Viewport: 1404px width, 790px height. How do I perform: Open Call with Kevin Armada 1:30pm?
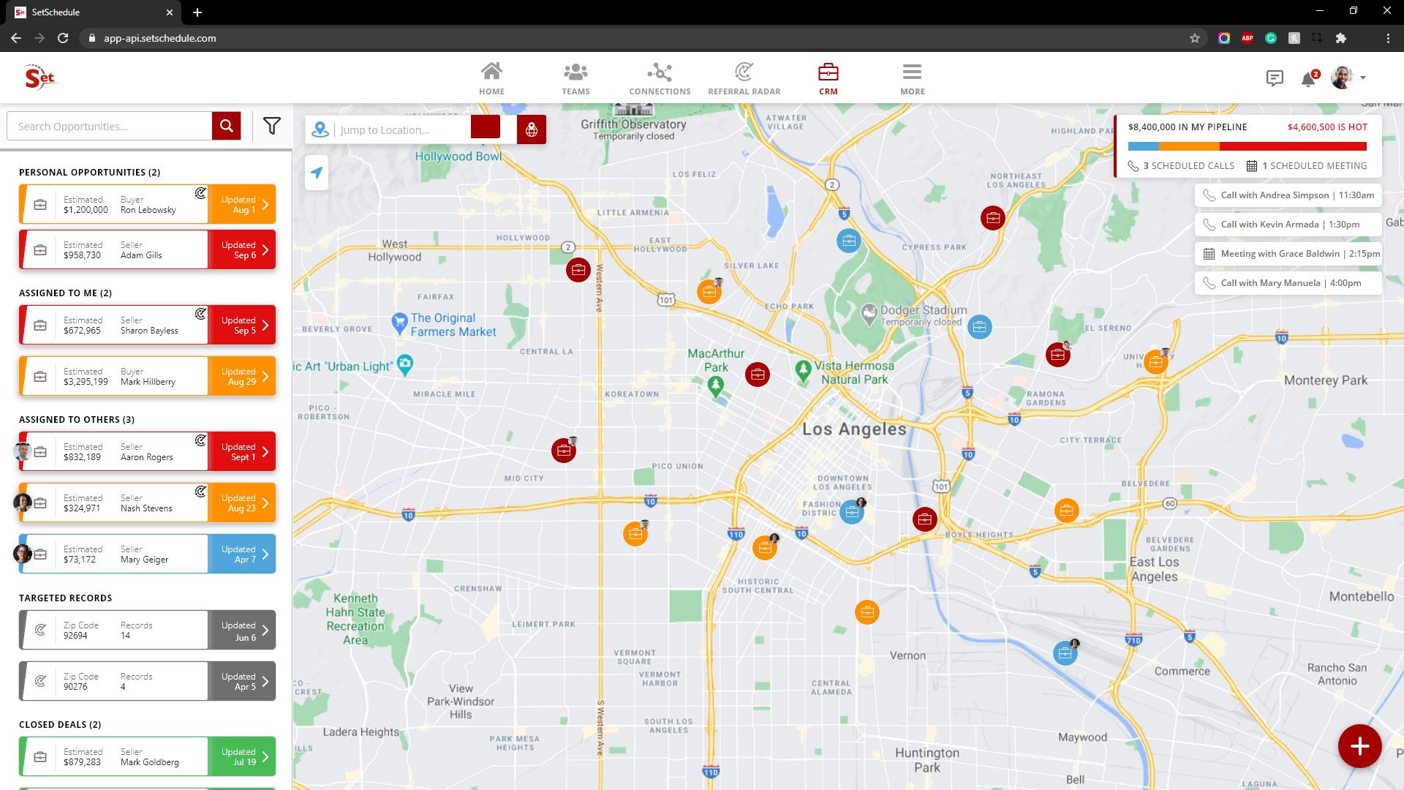1288,225
